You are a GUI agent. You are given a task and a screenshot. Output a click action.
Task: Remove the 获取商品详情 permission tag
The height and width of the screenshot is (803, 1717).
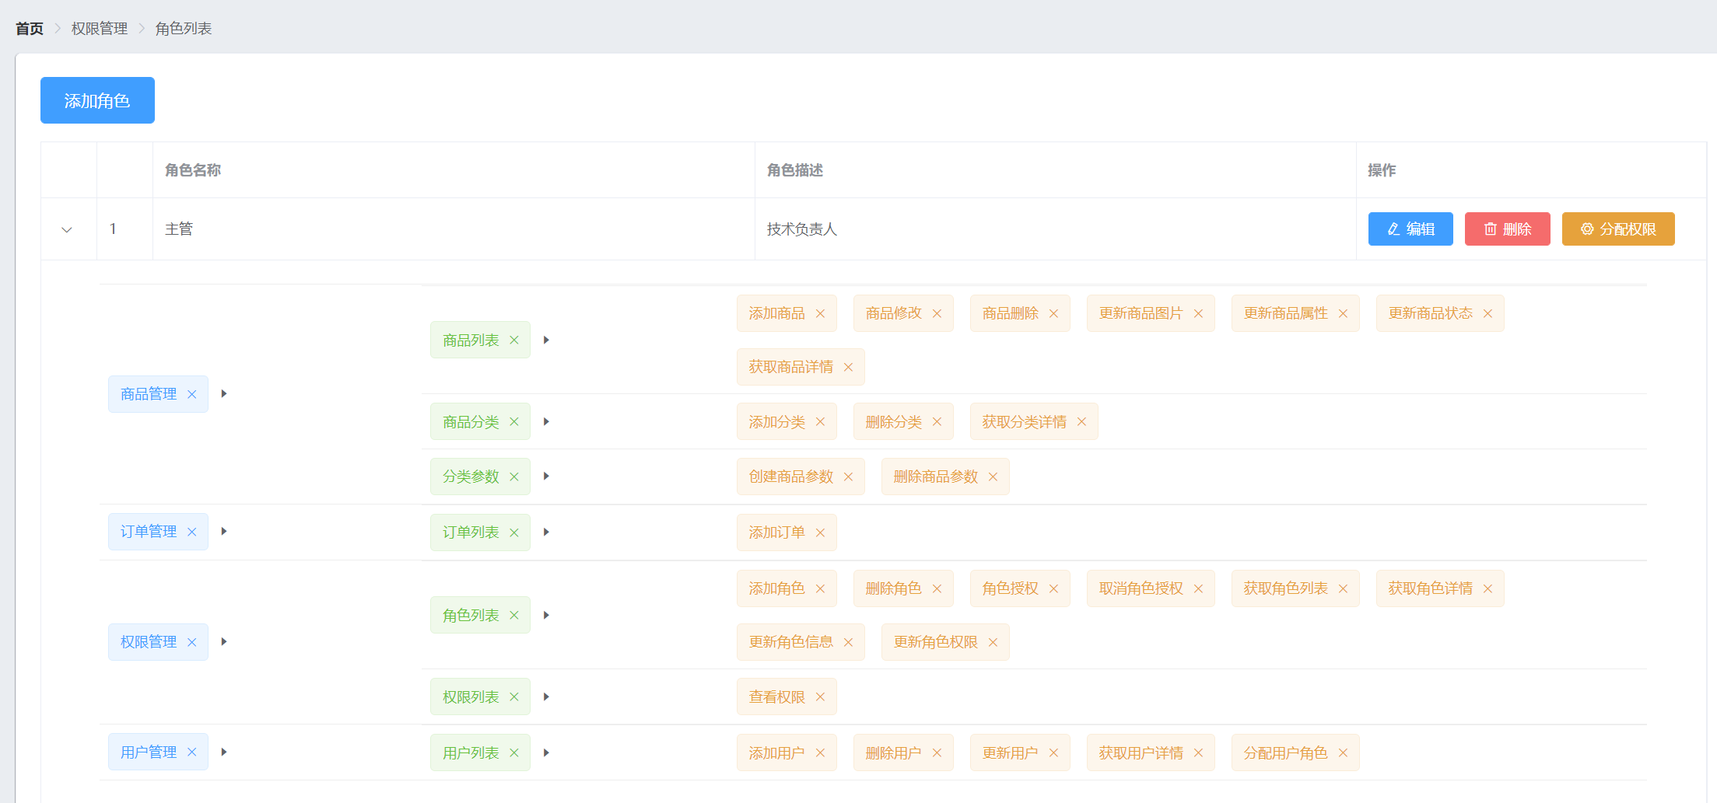[848, 367]
